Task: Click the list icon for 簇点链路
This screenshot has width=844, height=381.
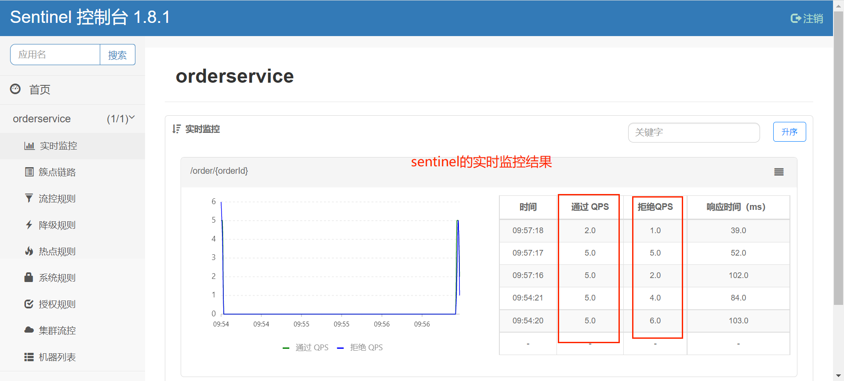Action: click(29, 172)
